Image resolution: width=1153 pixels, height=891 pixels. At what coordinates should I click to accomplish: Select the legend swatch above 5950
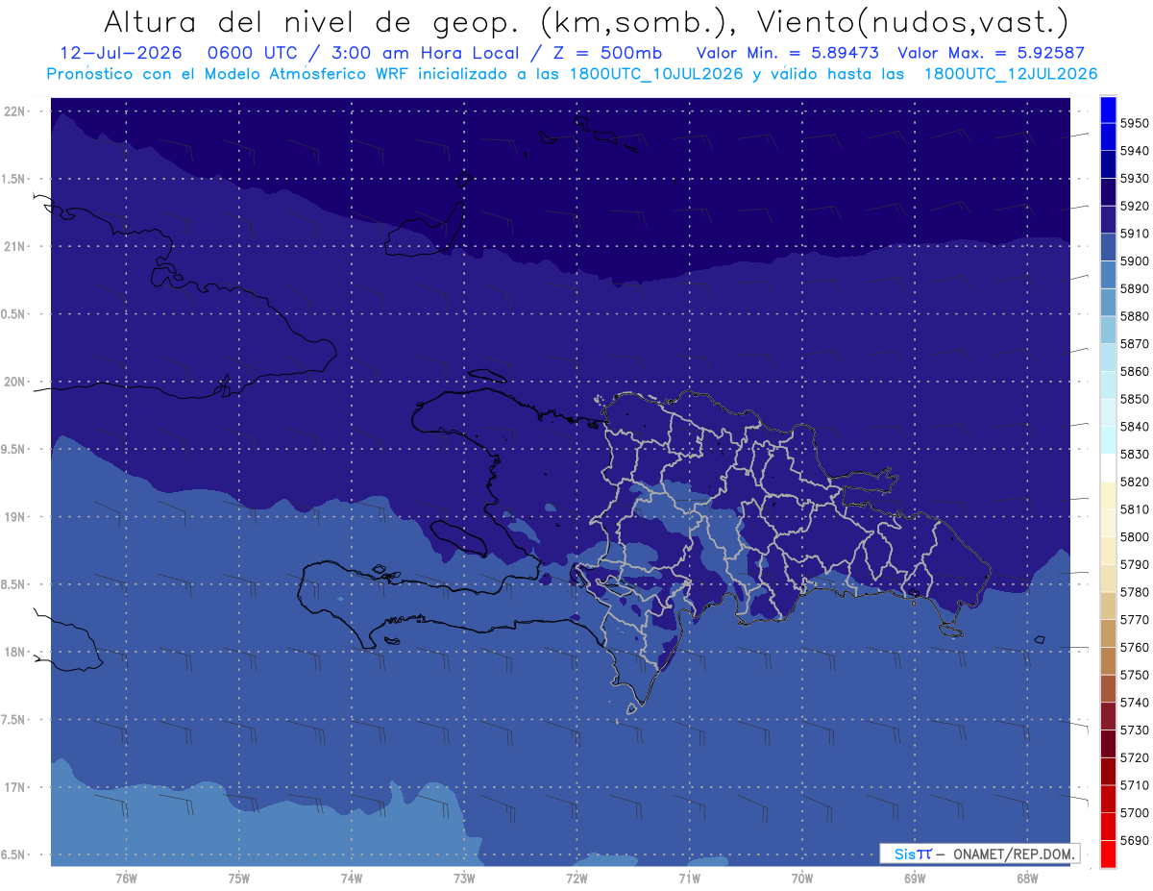point(1108,110)
